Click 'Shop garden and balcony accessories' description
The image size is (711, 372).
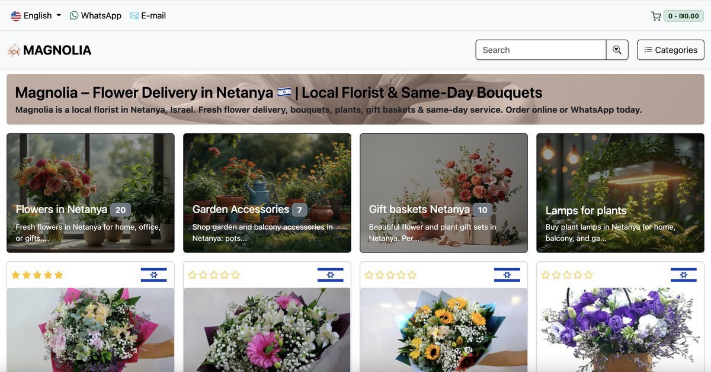[262, 233]
